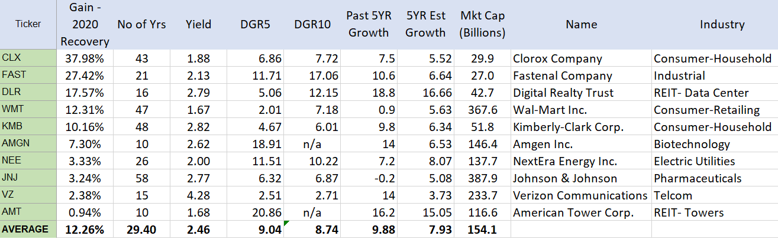Click the 37.98% gain cell
Image resolution: width=778 pixels, height=239 pixels.
[85, 58]
